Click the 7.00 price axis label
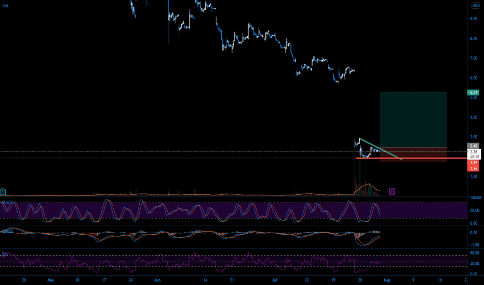The height and width of the screenshot is (285, 484). click(474, 58)
